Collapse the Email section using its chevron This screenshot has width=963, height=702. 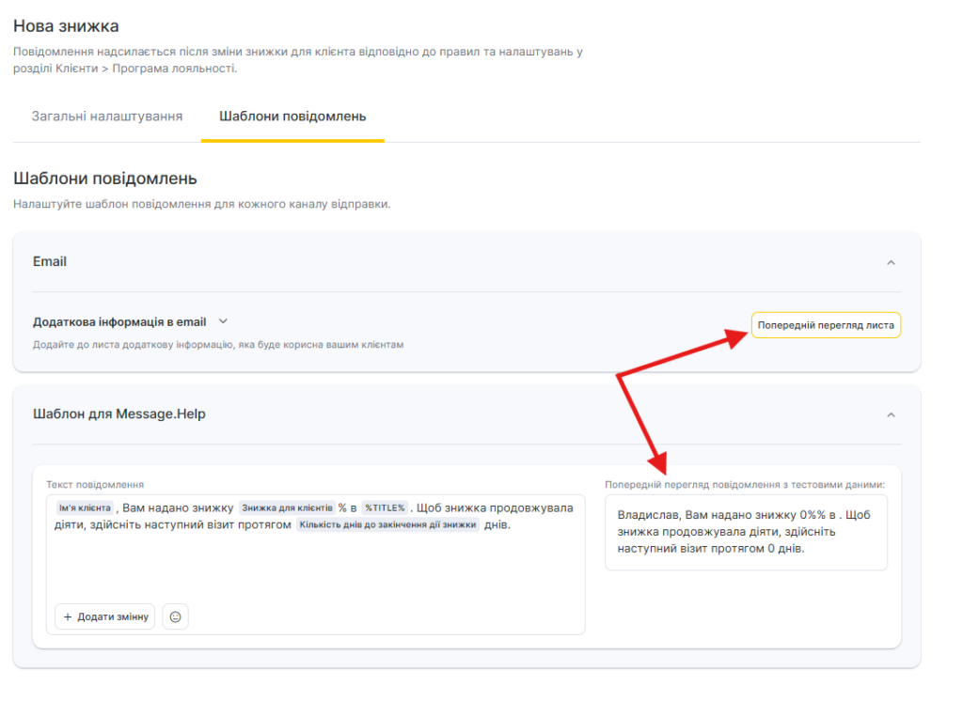click(x=891, y=262)
